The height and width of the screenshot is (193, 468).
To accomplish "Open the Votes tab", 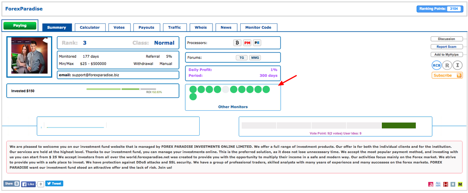I will point(119,27).
